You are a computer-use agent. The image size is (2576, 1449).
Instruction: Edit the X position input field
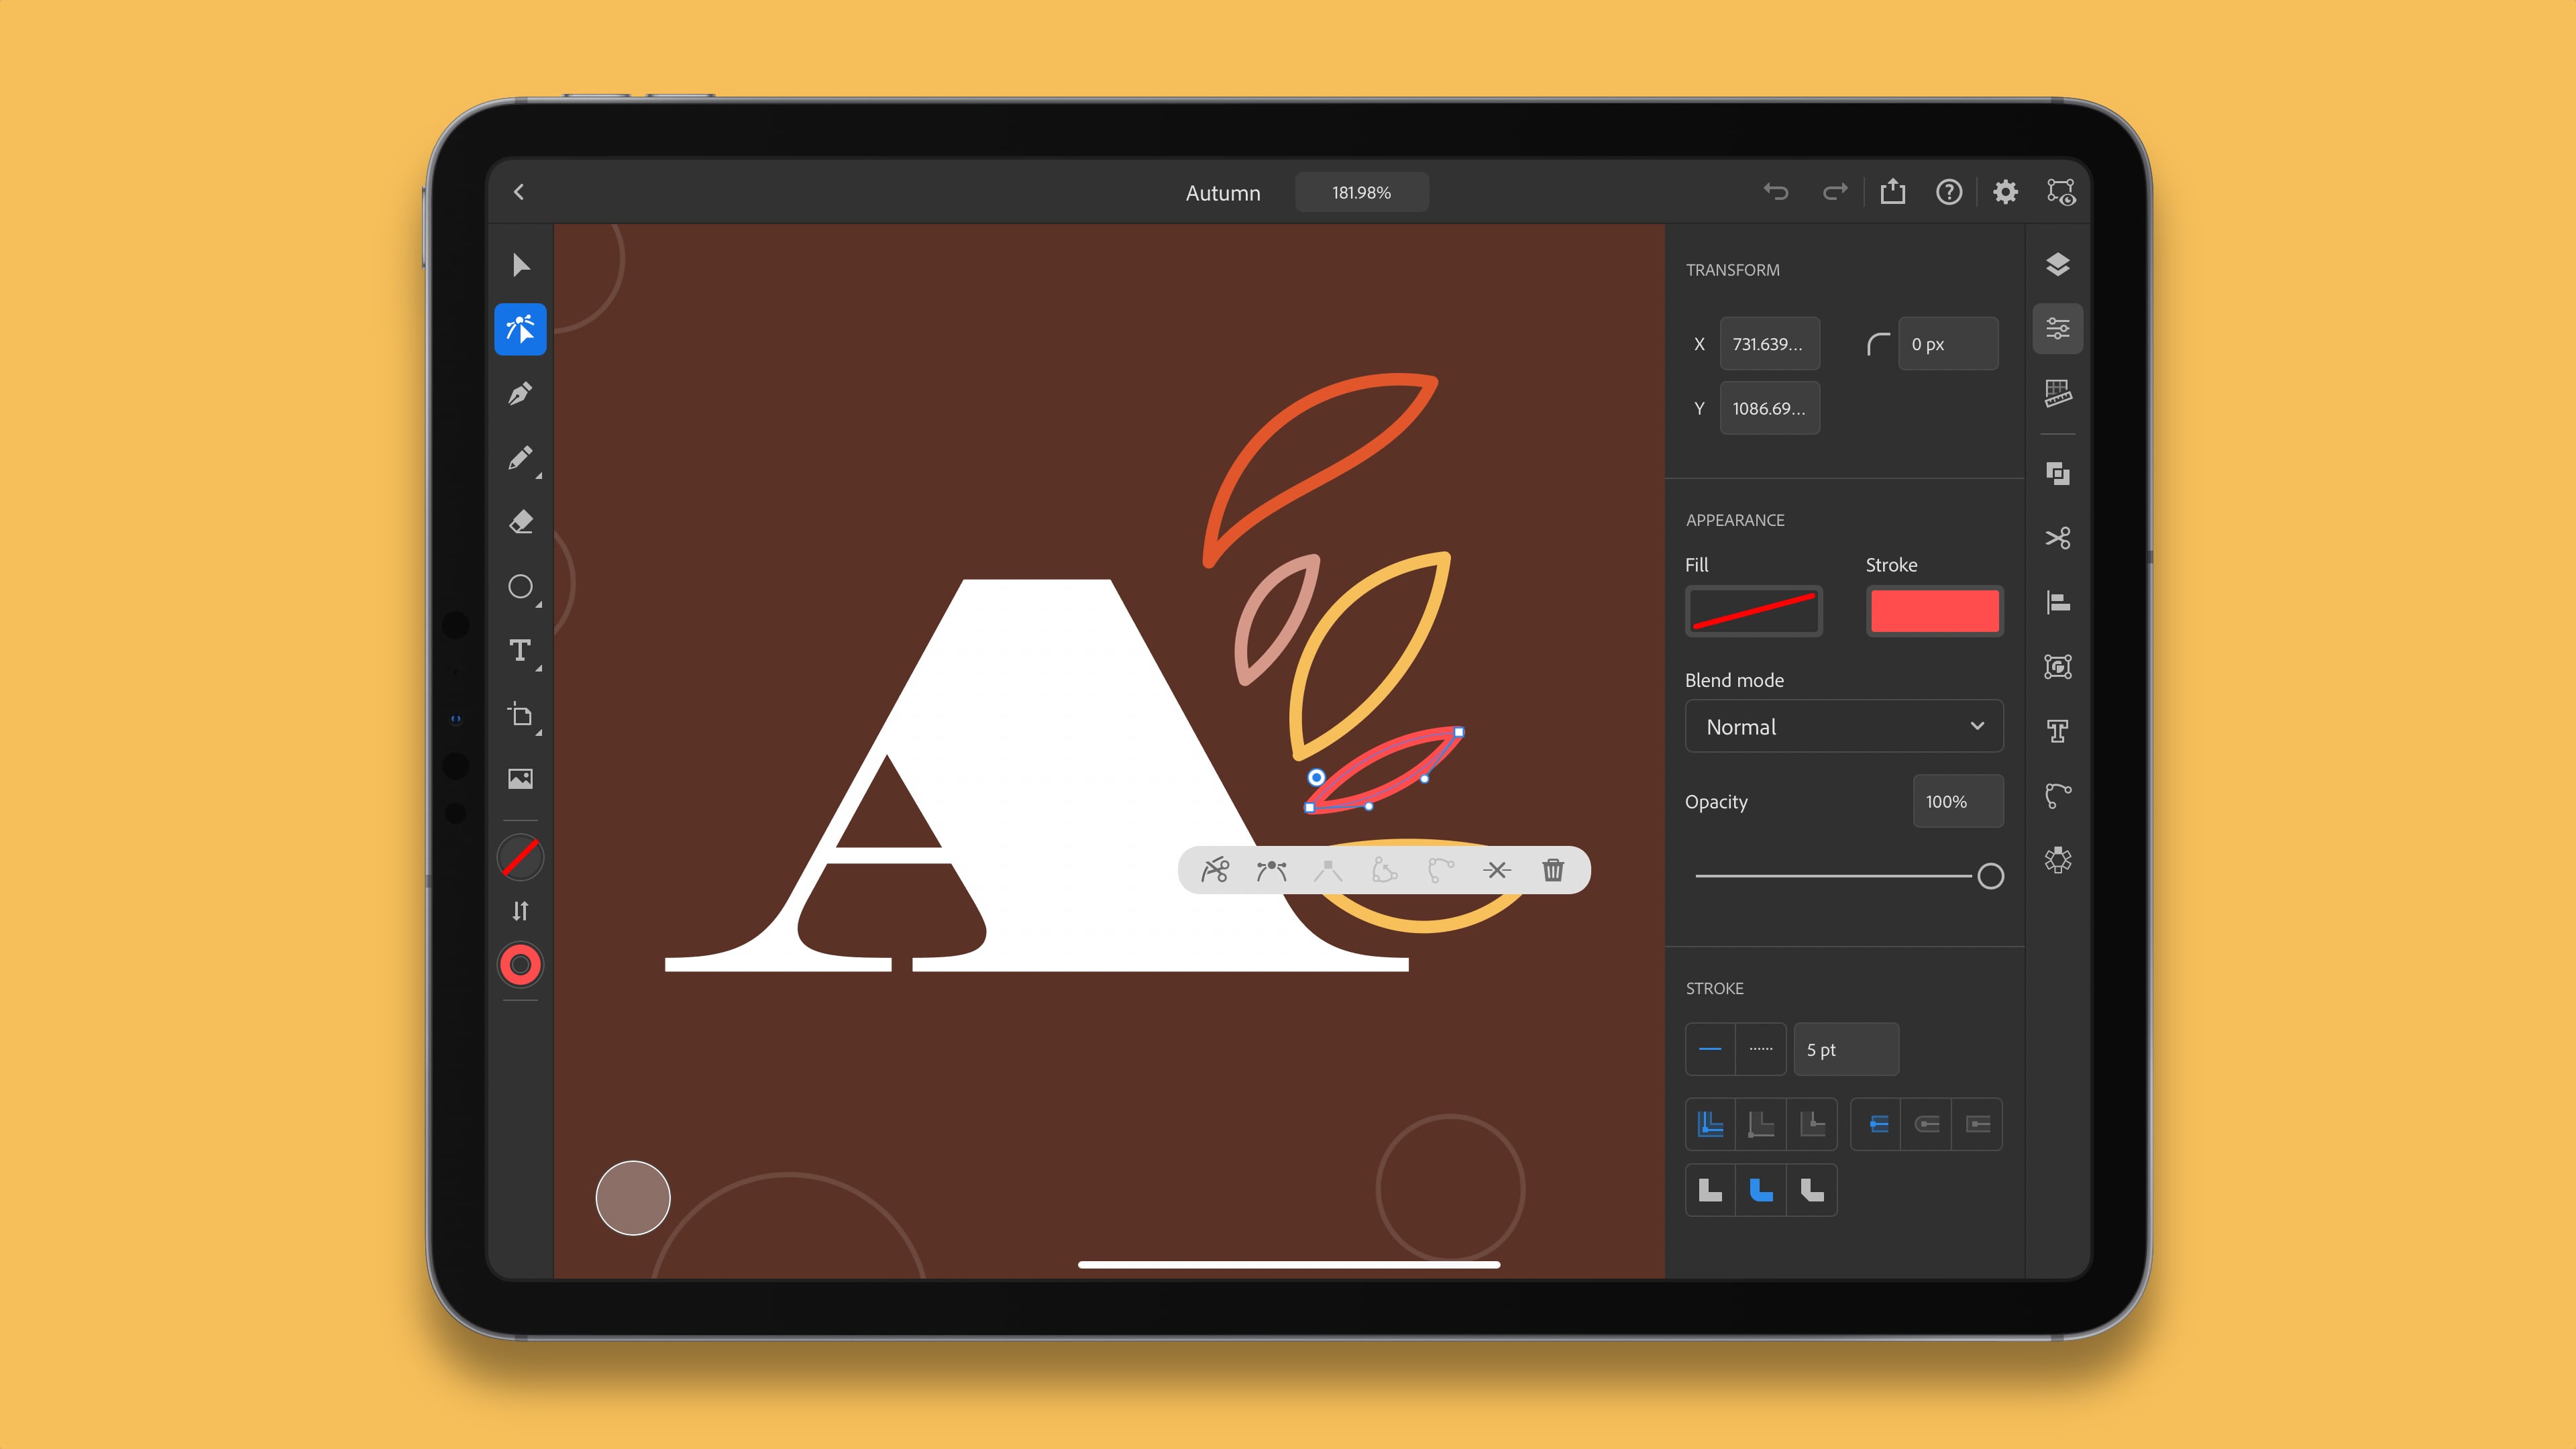tap(1768, 343)
